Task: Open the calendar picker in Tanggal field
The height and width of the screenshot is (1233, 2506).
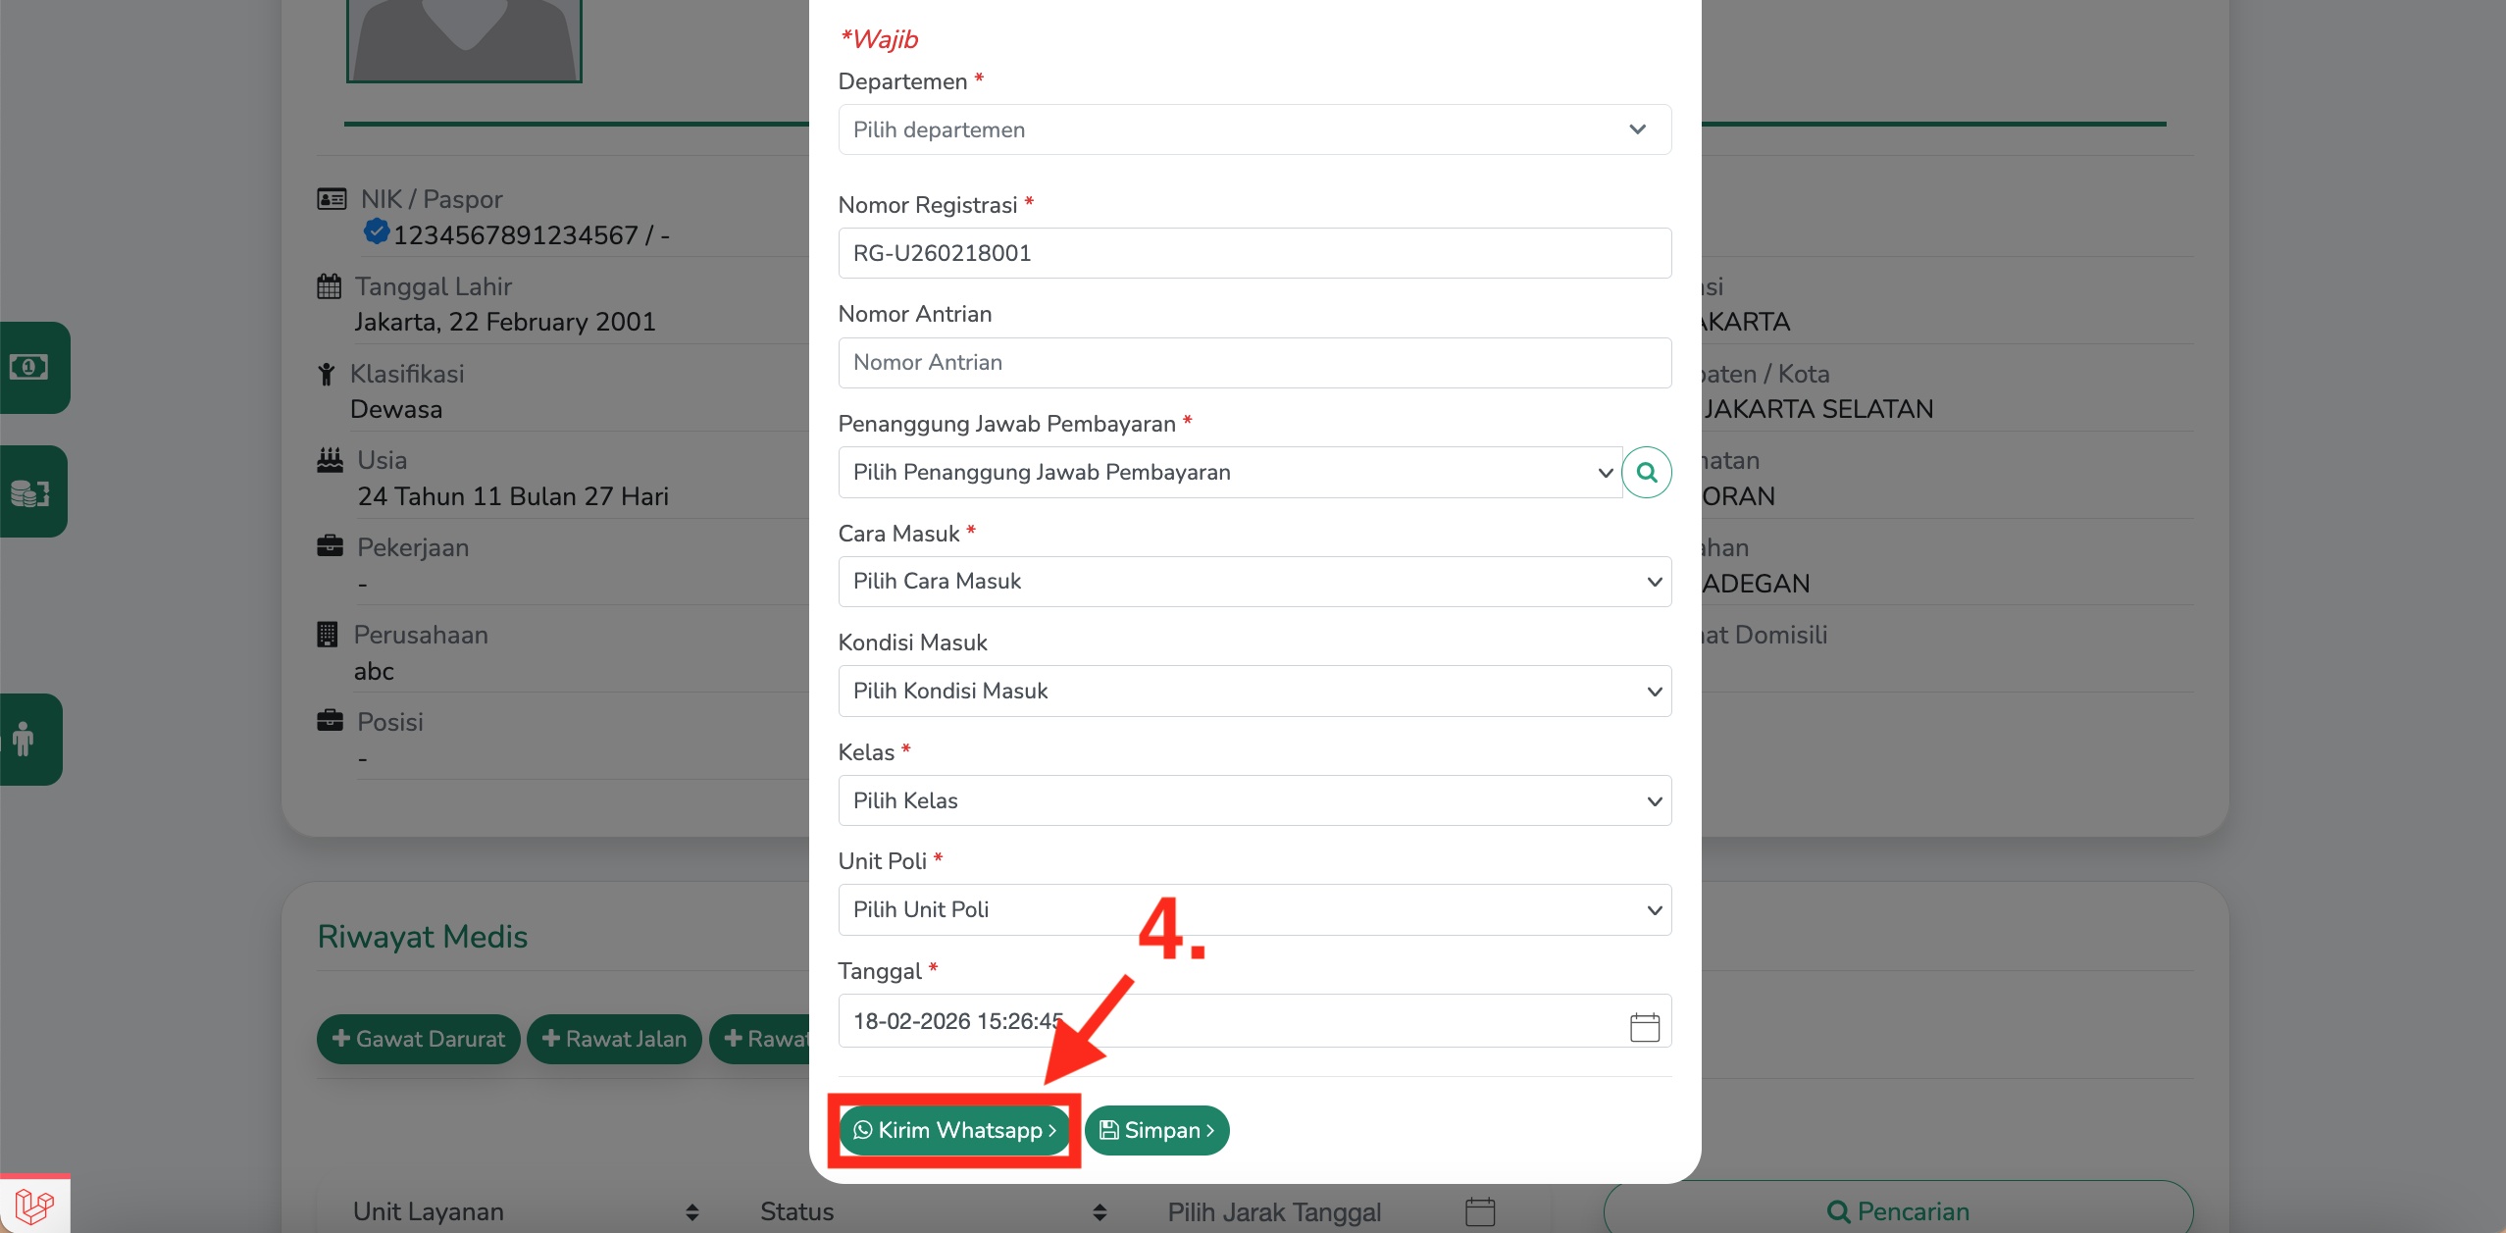Action: [1644, 1026]
